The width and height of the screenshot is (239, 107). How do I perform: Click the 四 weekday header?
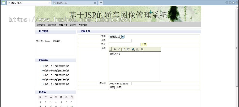[x=61, y=97]
